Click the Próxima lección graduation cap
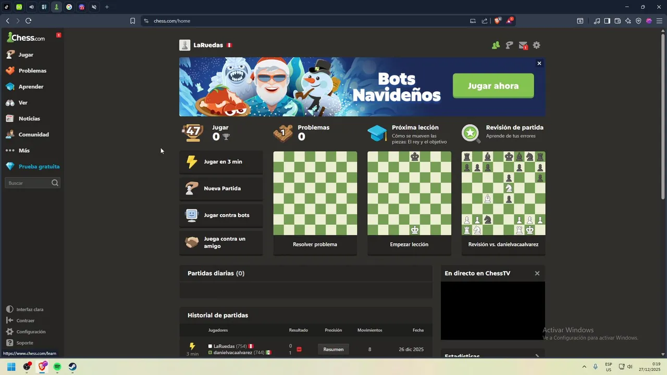667x375 pixels. (x=377, y=133)
